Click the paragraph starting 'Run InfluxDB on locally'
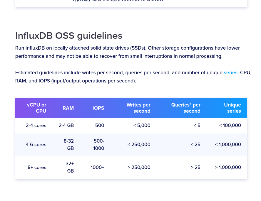The image size is (261, 201). pyautogui.click(x=128, y=52)
